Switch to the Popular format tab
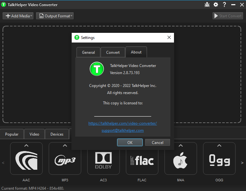 pyautogui.click(x=12, y=134)
